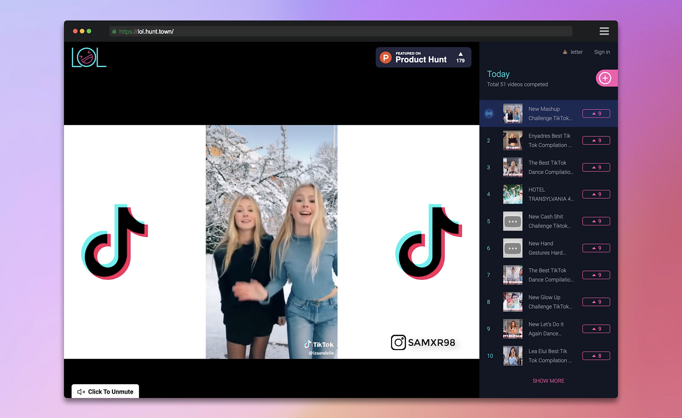Click placeholder thumbnail for New Cash Shit
The image size is (682, 418).
pyautogui.click(x=513, y=221)
